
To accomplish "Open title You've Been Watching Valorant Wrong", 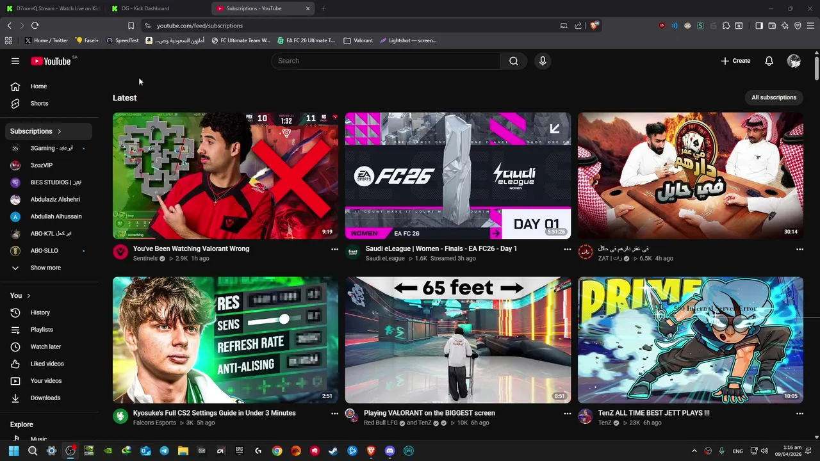I will (x=191, y=248).
